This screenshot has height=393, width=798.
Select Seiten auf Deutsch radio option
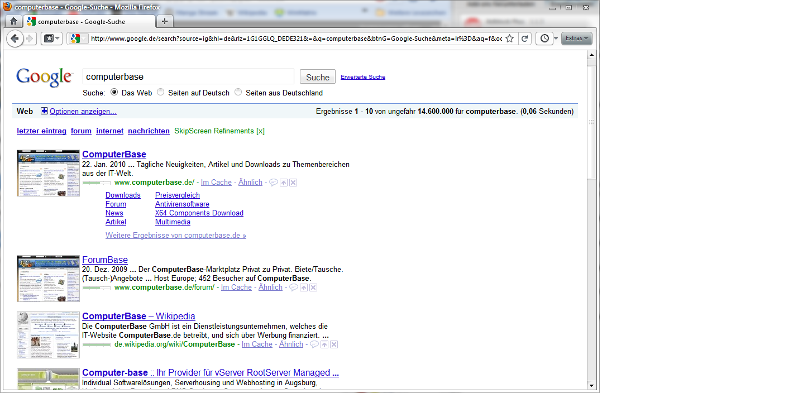click(x=161, y=92)
